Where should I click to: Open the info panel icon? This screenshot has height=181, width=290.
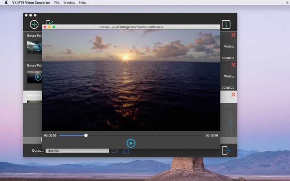click(226, 25)
